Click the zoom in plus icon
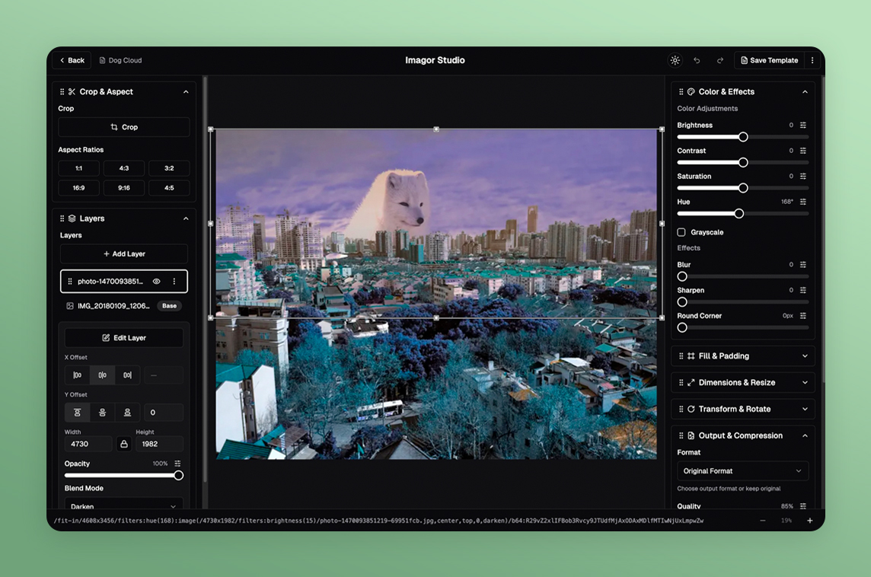Image resolution: width=871 pixels, height=577 pixels. (809, 521)
